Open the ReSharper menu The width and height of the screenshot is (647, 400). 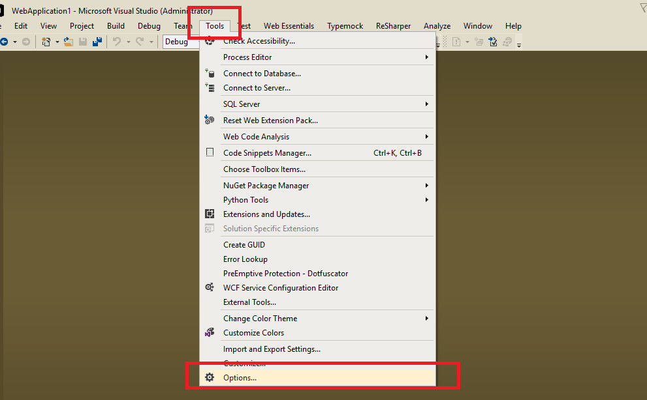click(x=393, y=25)
